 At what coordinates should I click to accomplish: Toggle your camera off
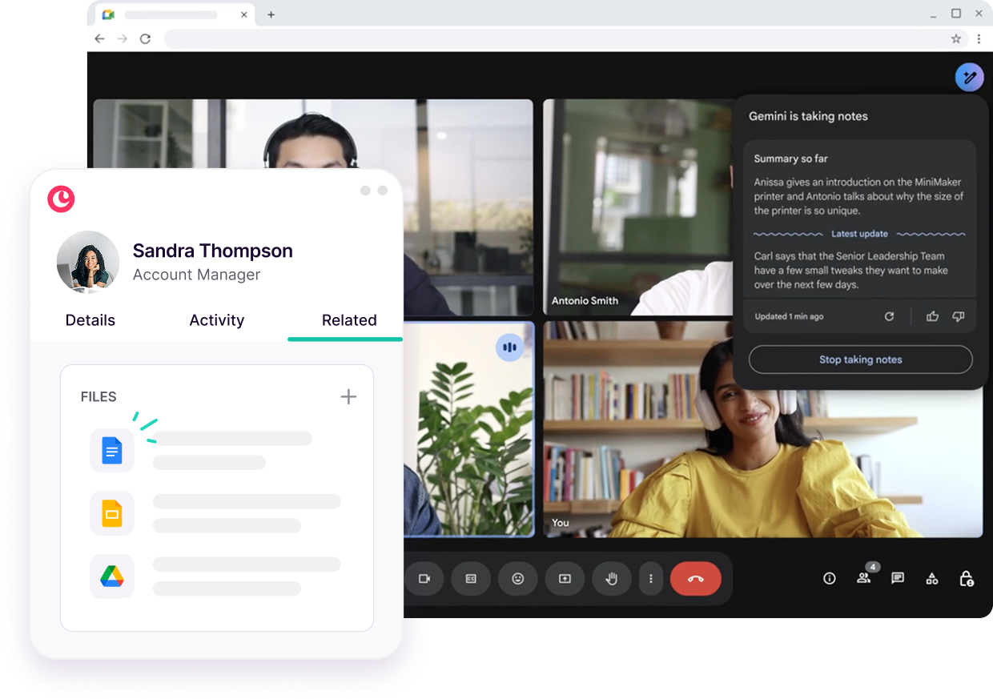point(424,578)
